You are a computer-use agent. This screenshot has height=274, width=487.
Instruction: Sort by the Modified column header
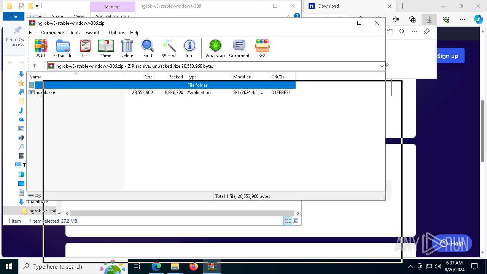[x=250, y=76]
